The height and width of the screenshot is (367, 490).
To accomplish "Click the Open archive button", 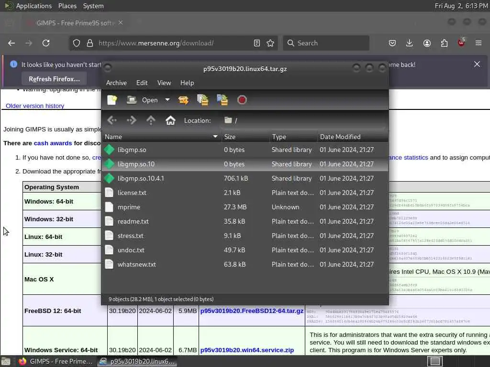I will pyautogui.click(x=143, y=100).
